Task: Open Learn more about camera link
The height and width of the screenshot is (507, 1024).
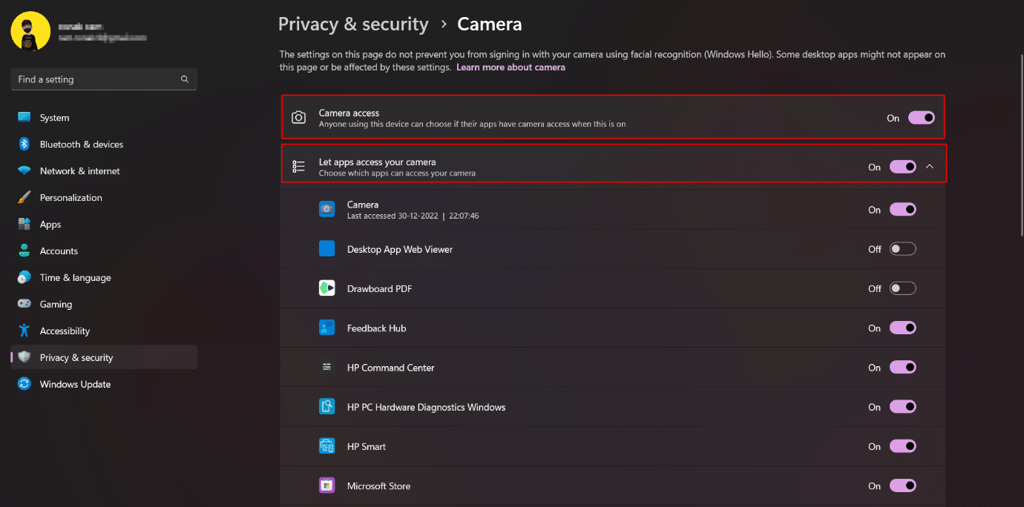Action: [x=511, y=67]
